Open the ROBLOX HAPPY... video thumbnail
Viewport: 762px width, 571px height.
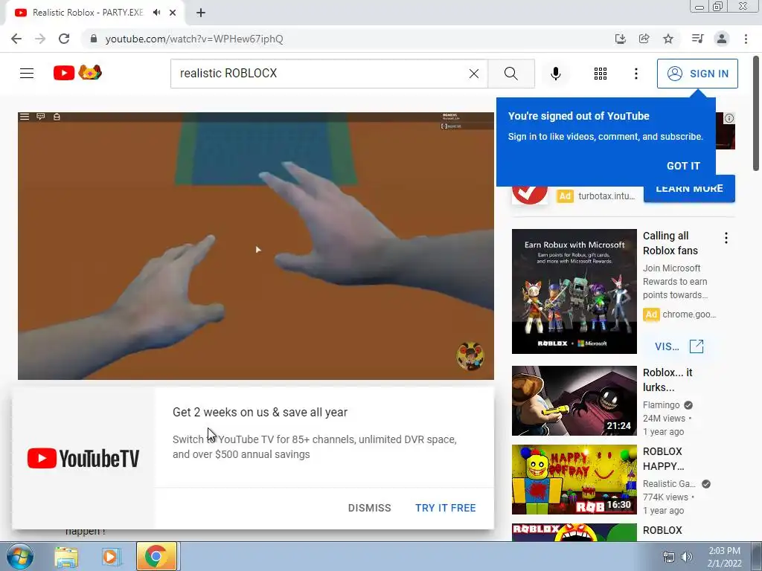click(574, 480)
